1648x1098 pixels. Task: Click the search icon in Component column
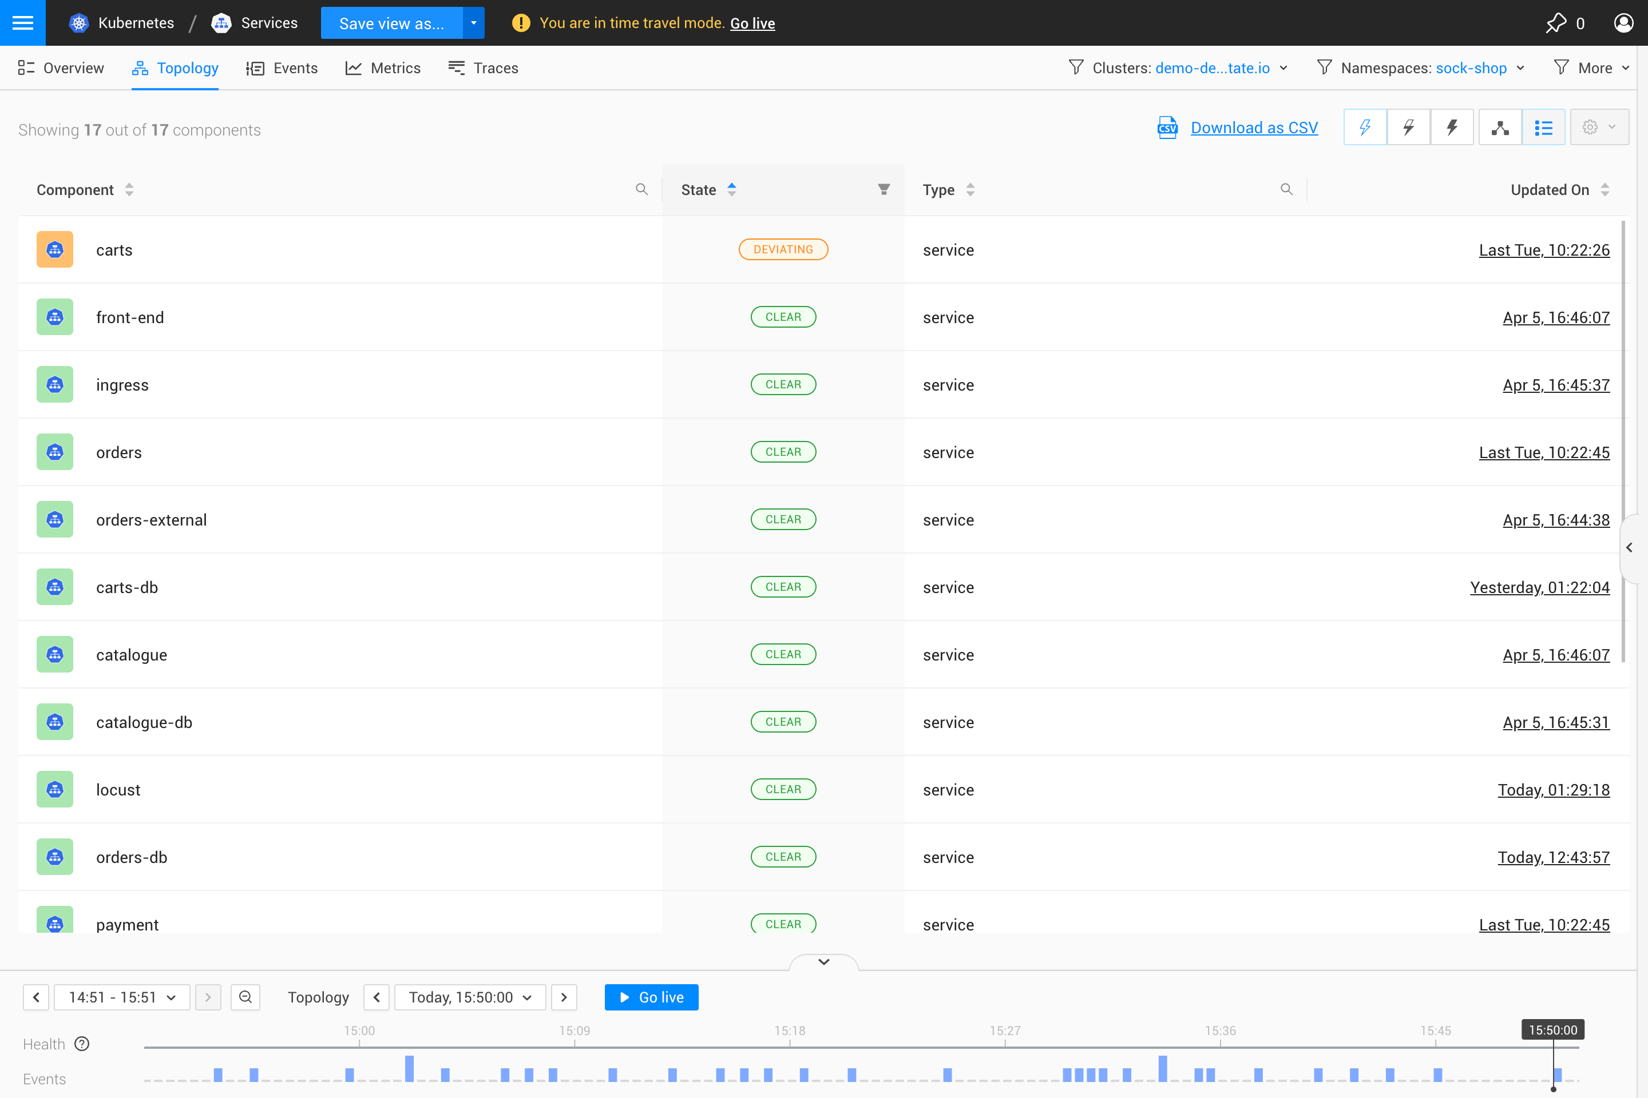[641, 189]
